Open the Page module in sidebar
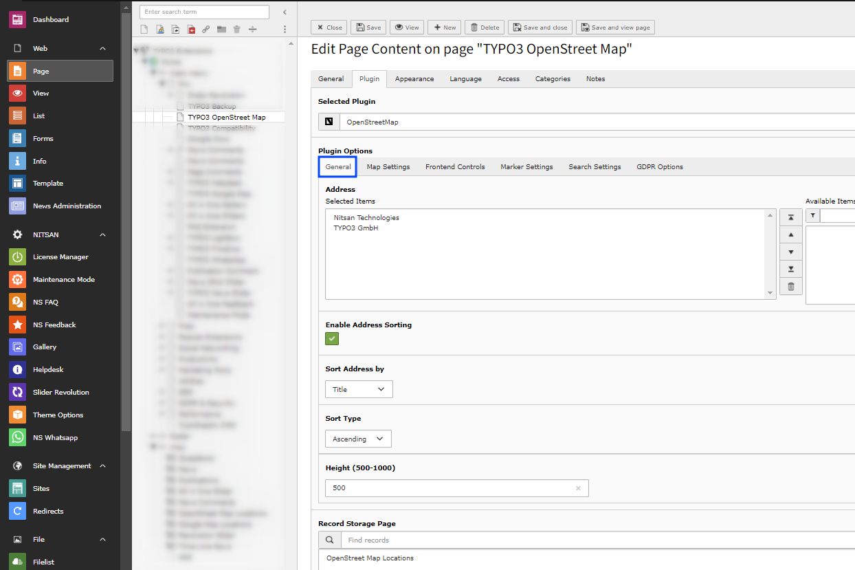 point(60,71)
